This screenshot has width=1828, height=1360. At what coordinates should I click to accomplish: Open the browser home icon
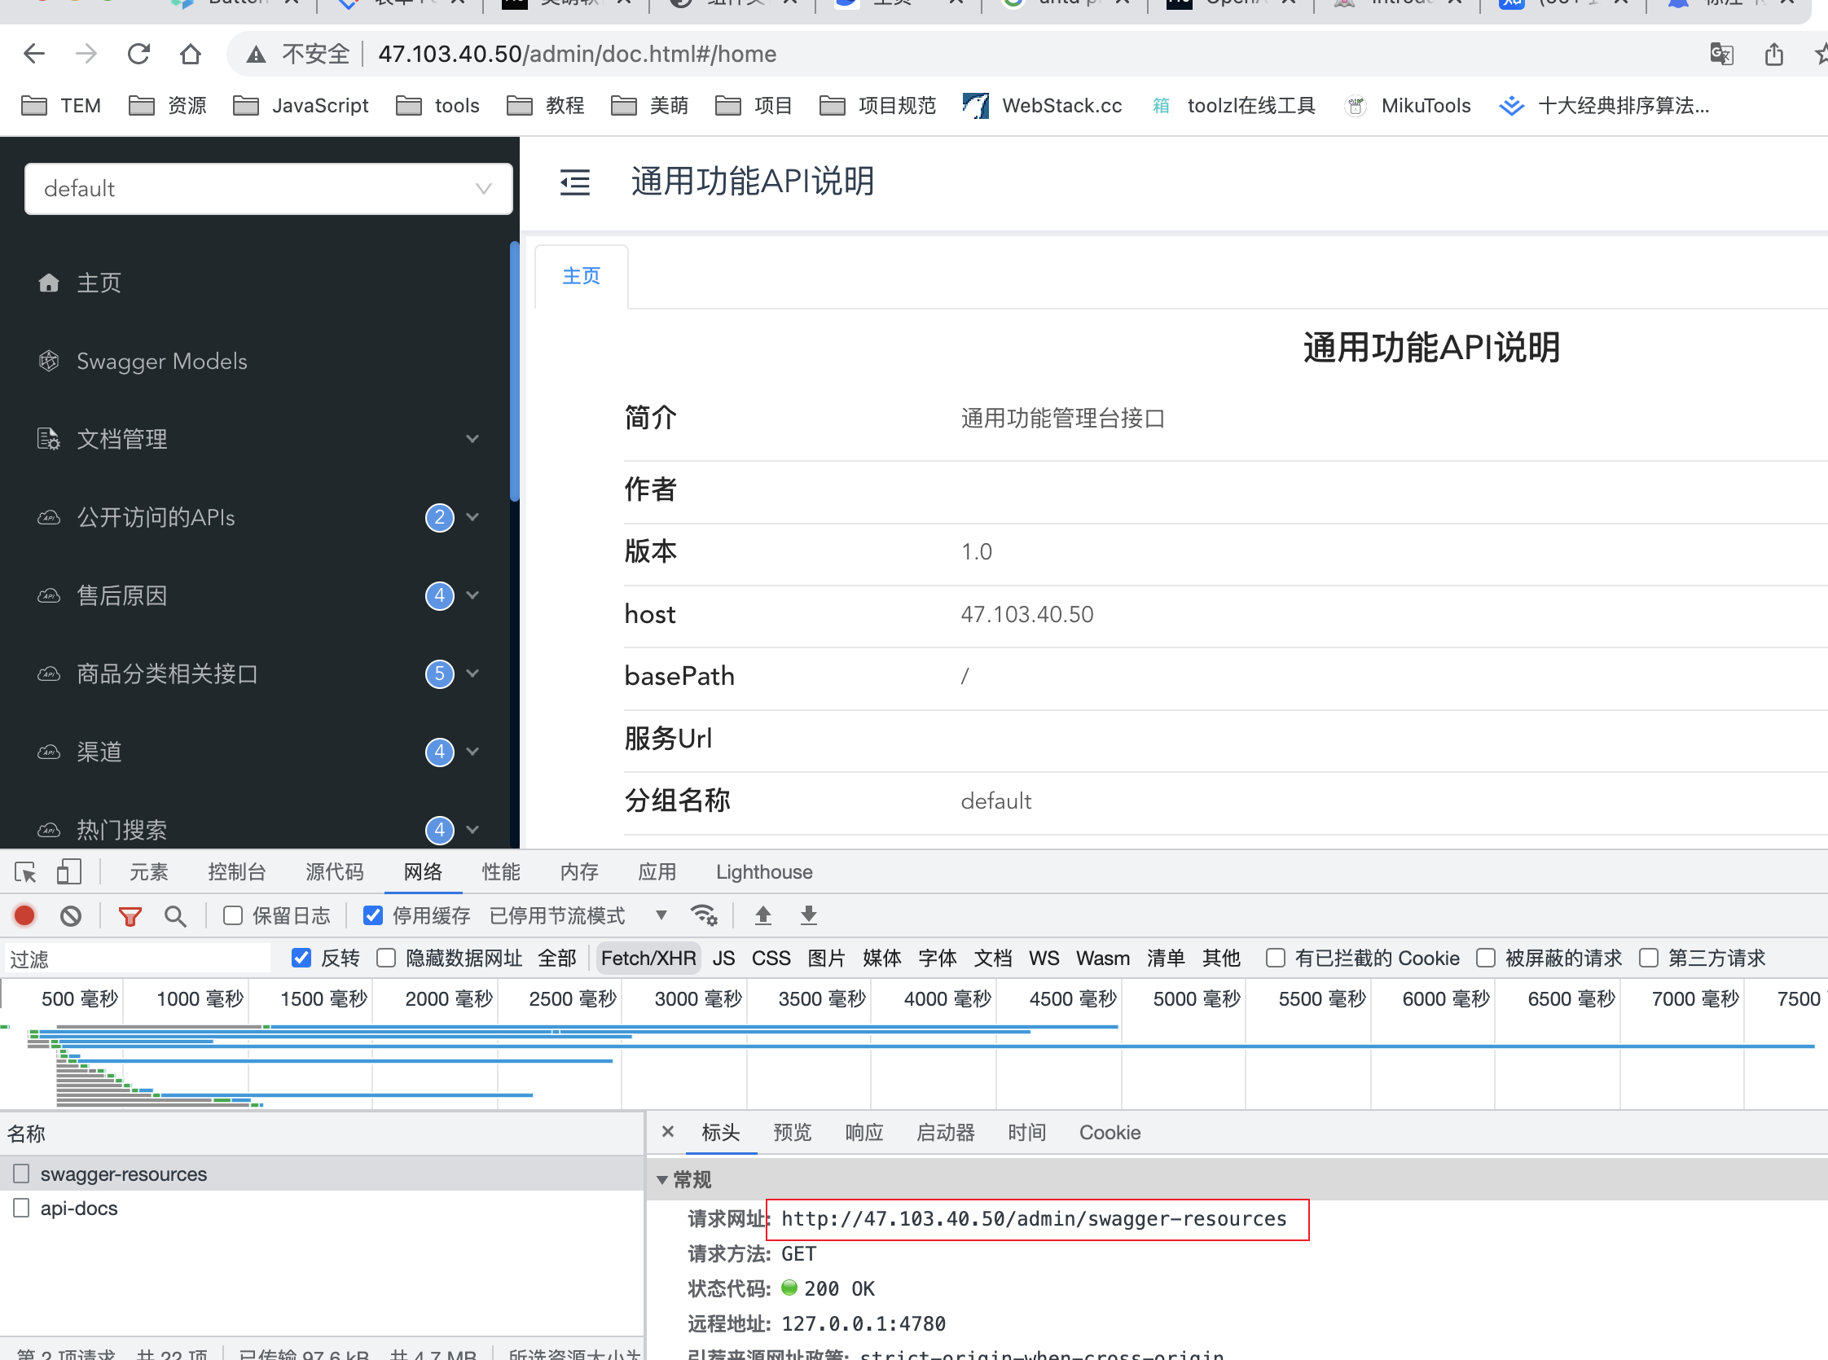(190, 55)
